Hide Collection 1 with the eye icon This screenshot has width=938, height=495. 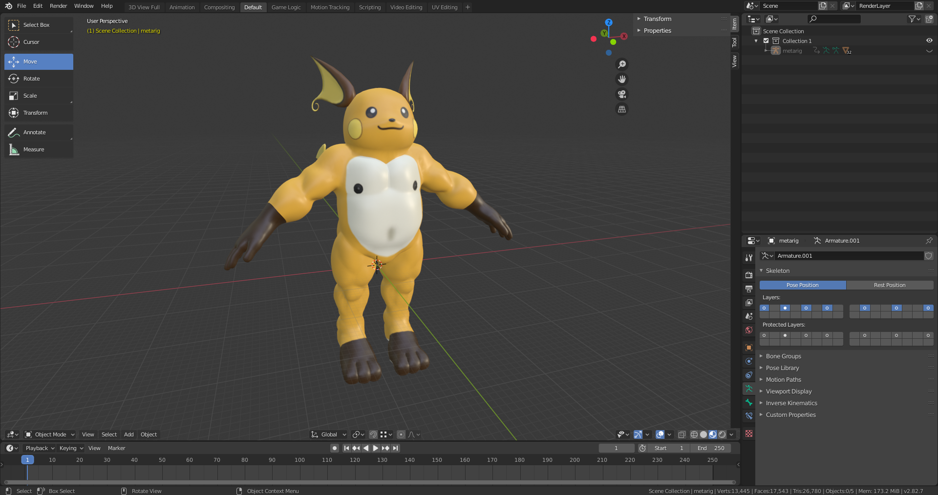click(929, 41)
